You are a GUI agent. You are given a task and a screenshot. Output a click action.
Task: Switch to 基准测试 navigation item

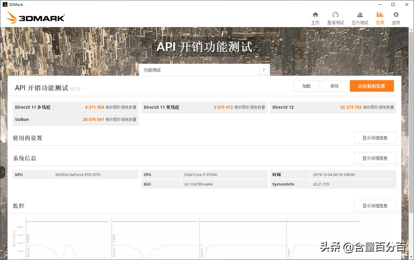(335, 18)
